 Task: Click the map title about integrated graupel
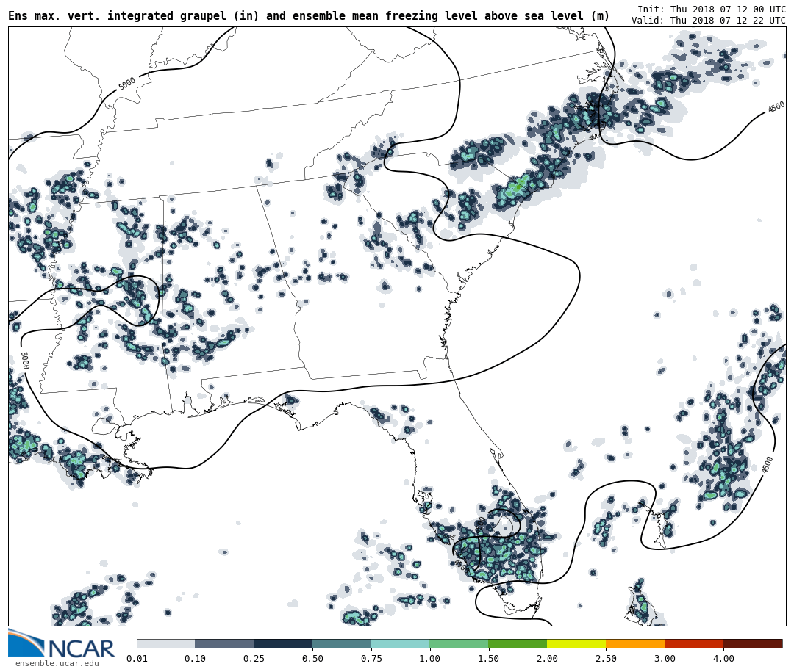coord(309,16)
